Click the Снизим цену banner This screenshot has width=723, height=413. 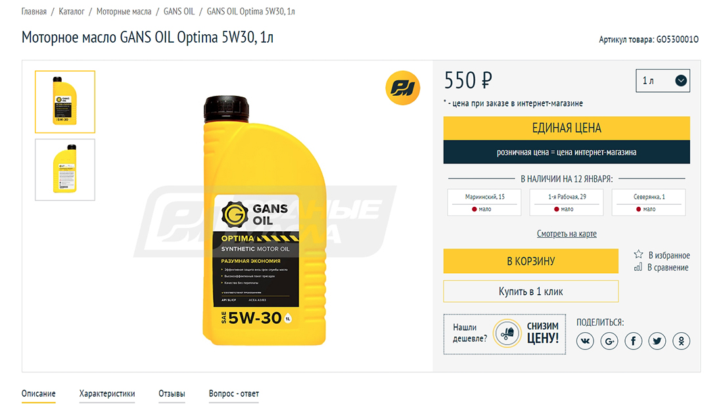pyautogui.click(x=504, y=334)
